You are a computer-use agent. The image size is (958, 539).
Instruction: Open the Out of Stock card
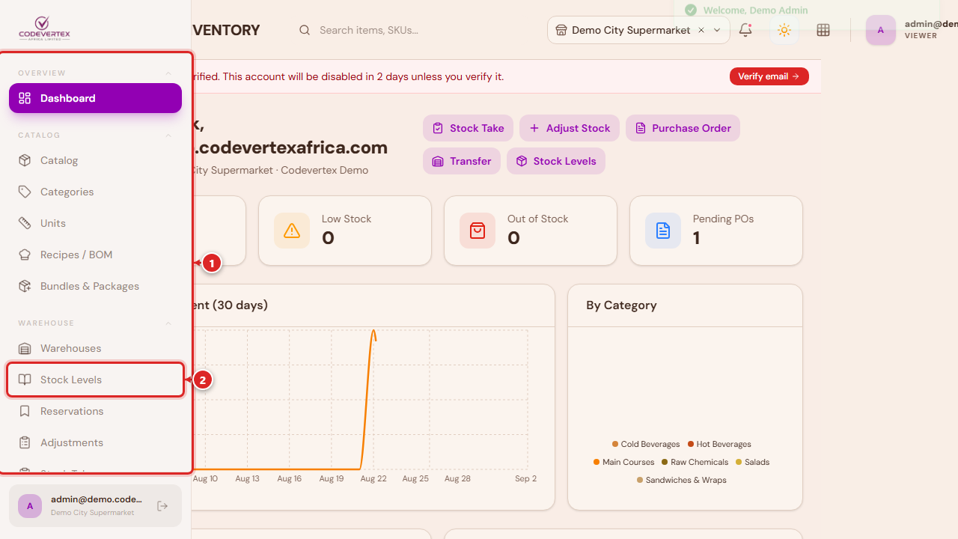coord(531,231)
